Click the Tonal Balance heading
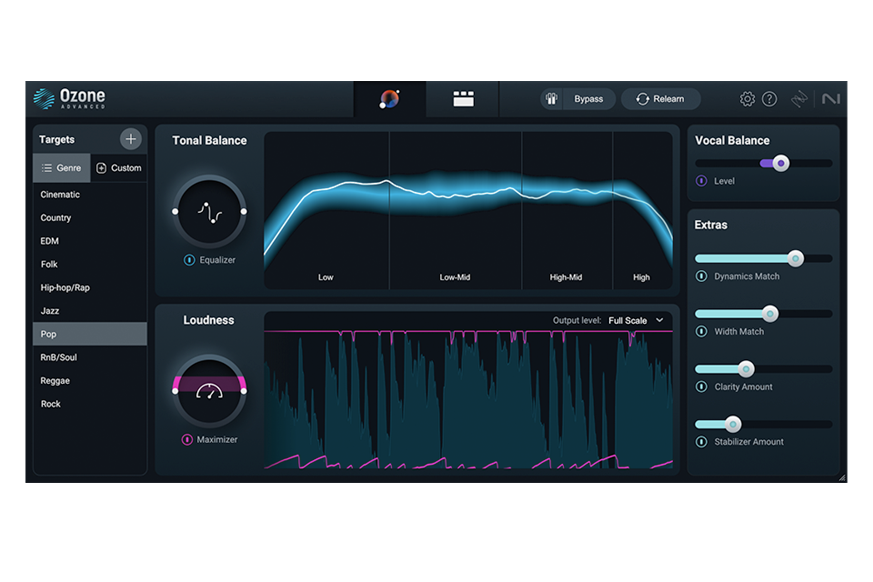 [x=210, y=140]
